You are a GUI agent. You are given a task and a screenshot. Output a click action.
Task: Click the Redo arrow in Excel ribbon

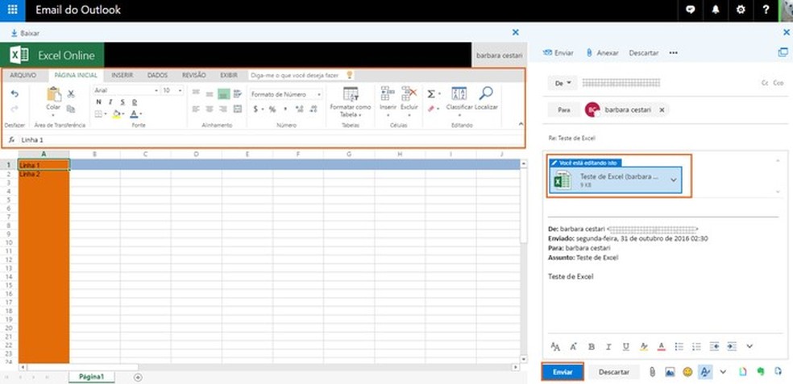pyautogui.click(x=15, y=108)
